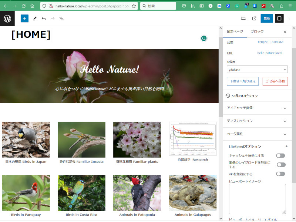
Task: Expand the アイキャッチ画像 panel
Action: click(x=257, y=108)
